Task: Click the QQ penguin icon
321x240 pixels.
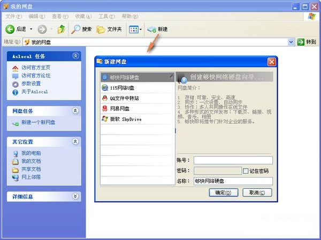Action: 105,98
